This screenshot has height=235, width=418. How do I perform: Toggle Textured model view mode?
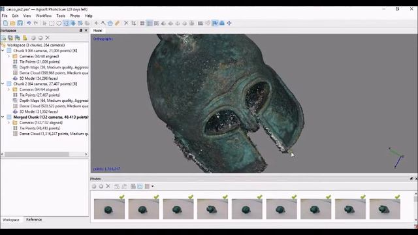point(184,23)
